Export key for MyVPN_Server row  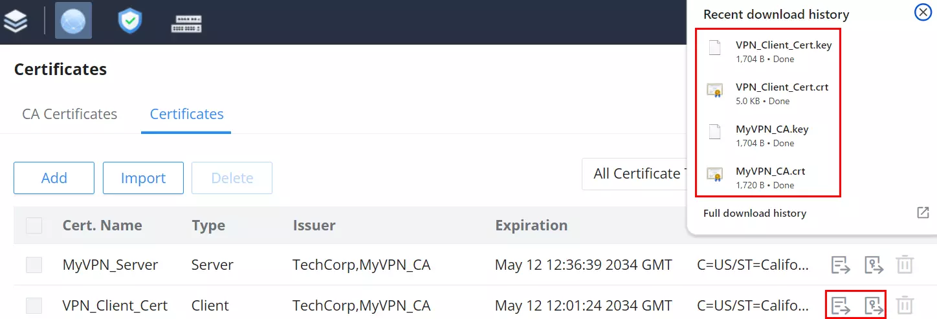tap(874, 265)
